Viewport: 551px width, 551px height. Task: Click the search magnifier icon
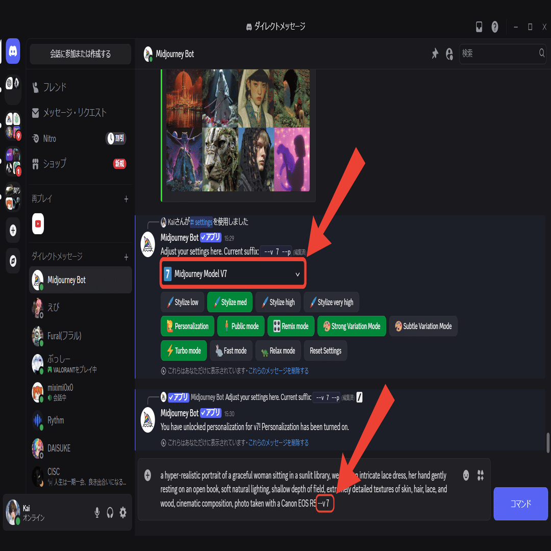pos(541,53)
